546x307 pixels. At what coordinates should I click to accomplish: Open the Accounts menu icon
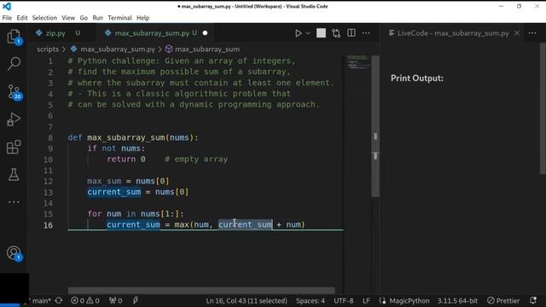coord(14,253)
